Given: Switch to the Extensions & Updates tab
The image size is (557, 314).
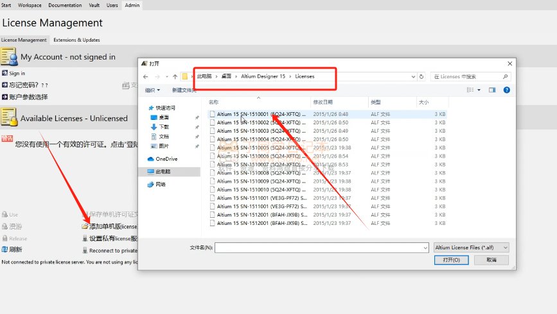Looking at the screenshot, I should 76,40.
